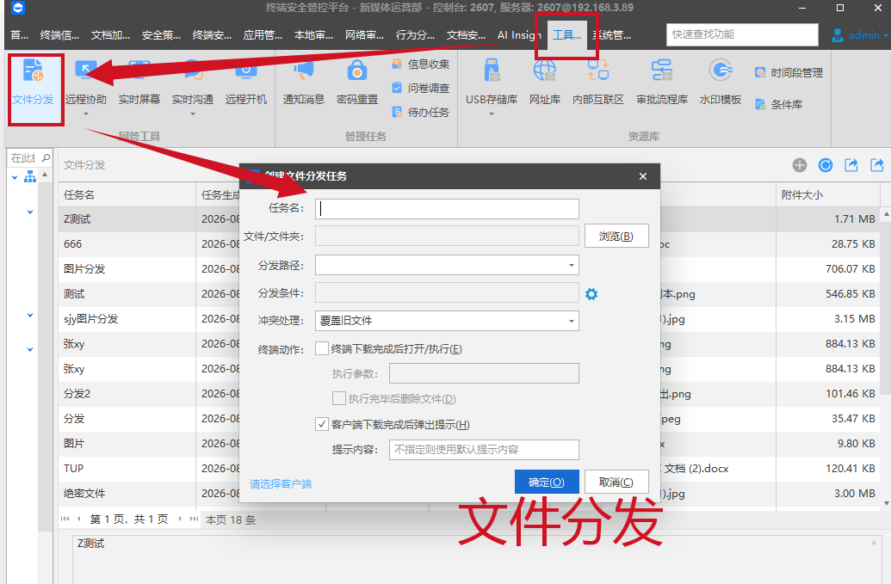Open 实时屏幕 live screen tool
891x584 pixels.
pyautogui.click(x=139, y=83)
